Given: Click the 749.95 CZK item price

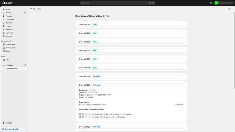Looking at the screenshot, I should coord(179,104).
